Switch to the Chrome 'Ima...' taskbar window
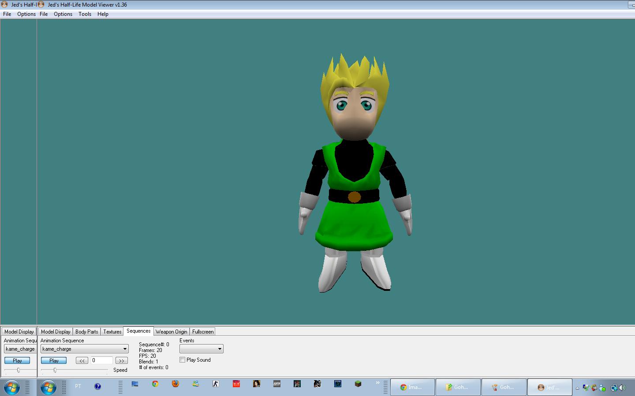This screenshot has width=635, height=396. click(413, 387)
